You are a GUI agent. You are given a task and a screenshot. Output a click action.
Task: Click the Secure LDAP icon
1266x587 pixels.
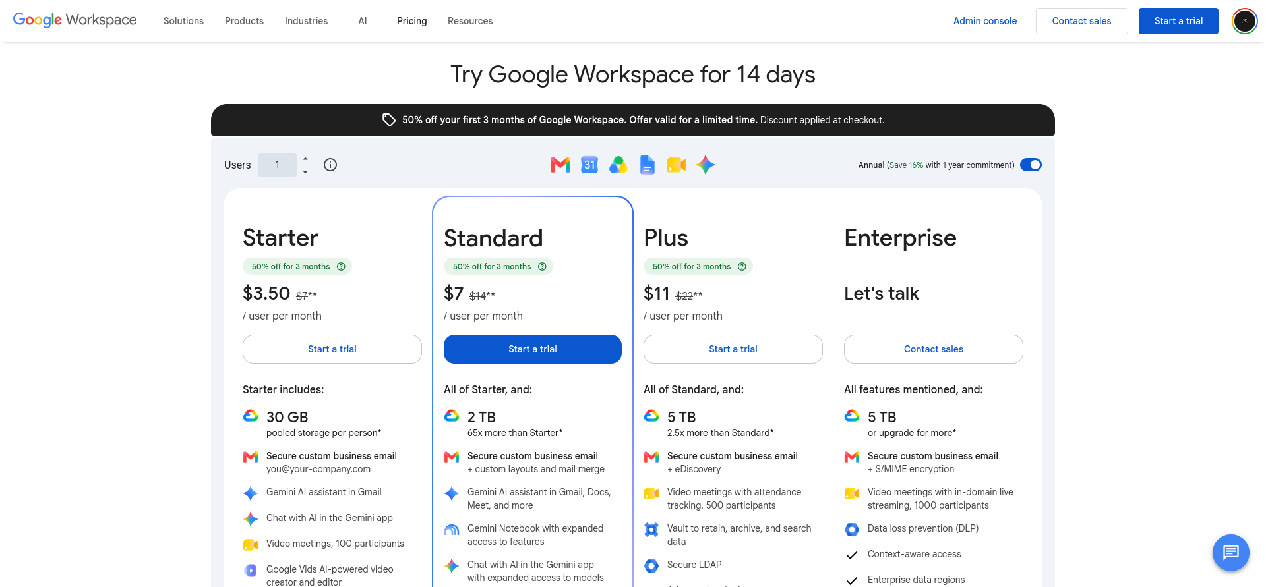(x=651, y=566)
